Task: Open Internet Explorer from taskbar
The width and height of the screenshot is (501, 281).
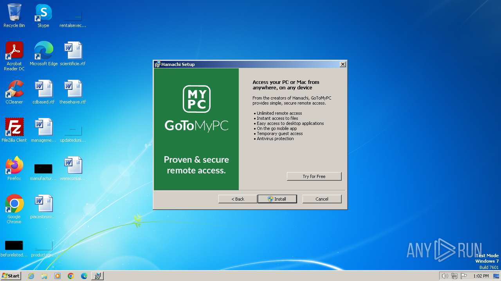Action: [x=31, y=276]
